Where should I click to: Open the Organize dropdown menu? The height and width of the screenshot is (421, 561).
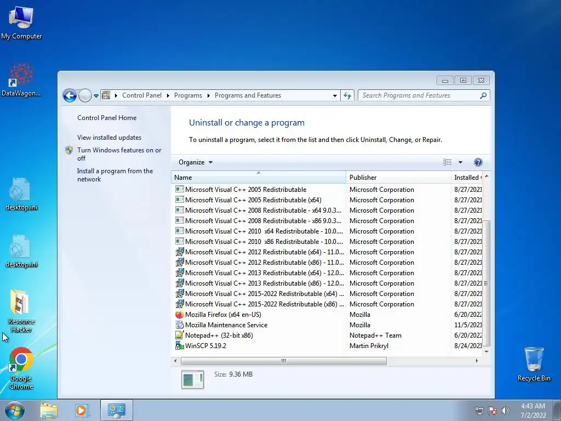pyautogui.click(x=196, y=162)
